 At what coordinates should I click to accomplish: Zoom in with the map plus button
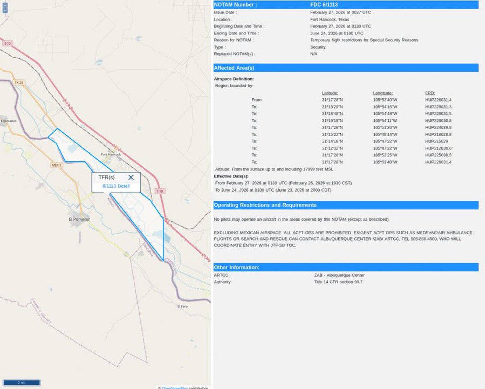5,6
